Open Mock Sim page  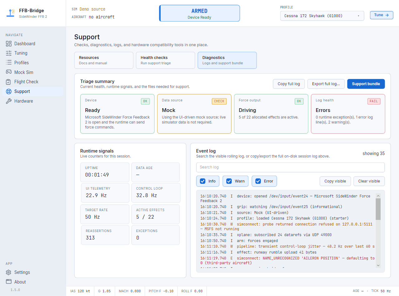[x=33, y=72]
